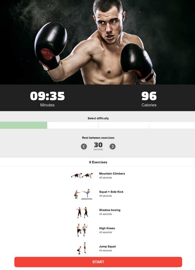The width and height of the screenshot is (195, 270).
Task: Select the first green difficulty level
Action: coord(23,125)
